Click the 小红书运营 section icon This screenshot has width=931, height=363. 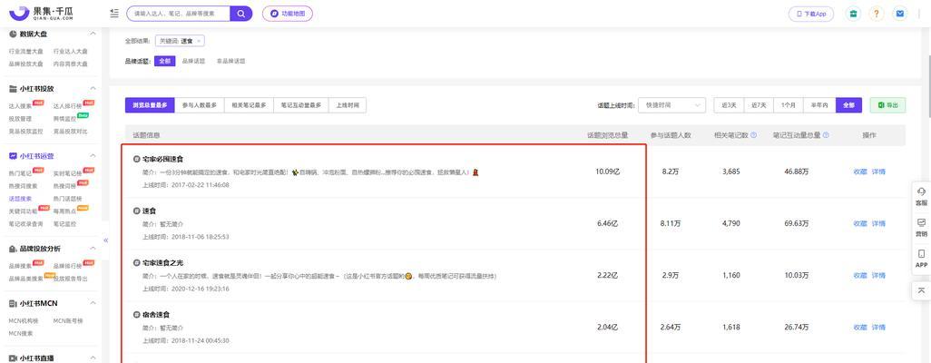pyautogui.click(x=13, y=156)
